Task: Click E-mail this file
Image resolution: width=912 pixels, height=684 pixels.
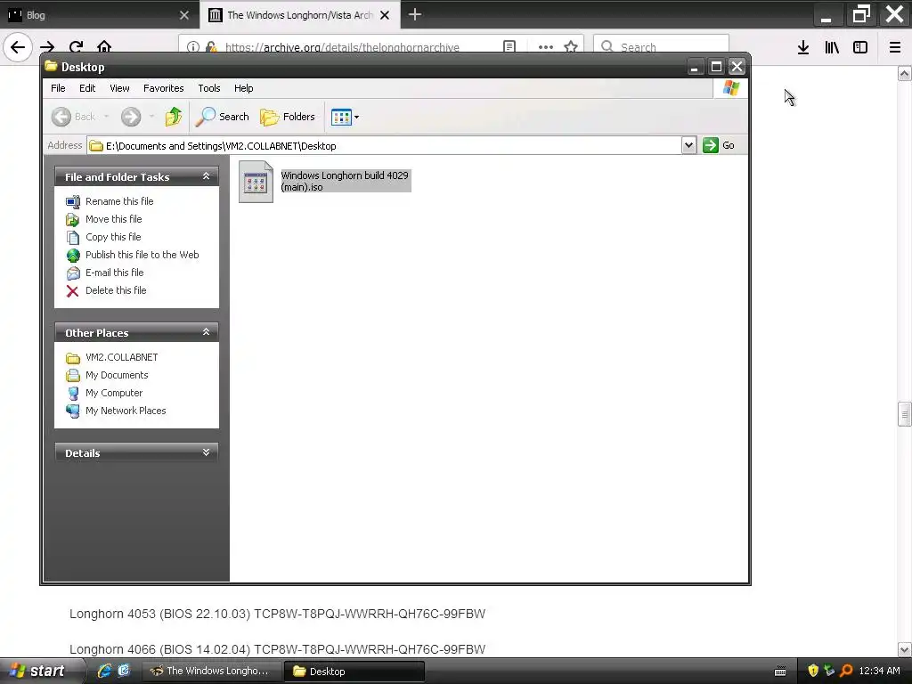Action: point(114,273)
